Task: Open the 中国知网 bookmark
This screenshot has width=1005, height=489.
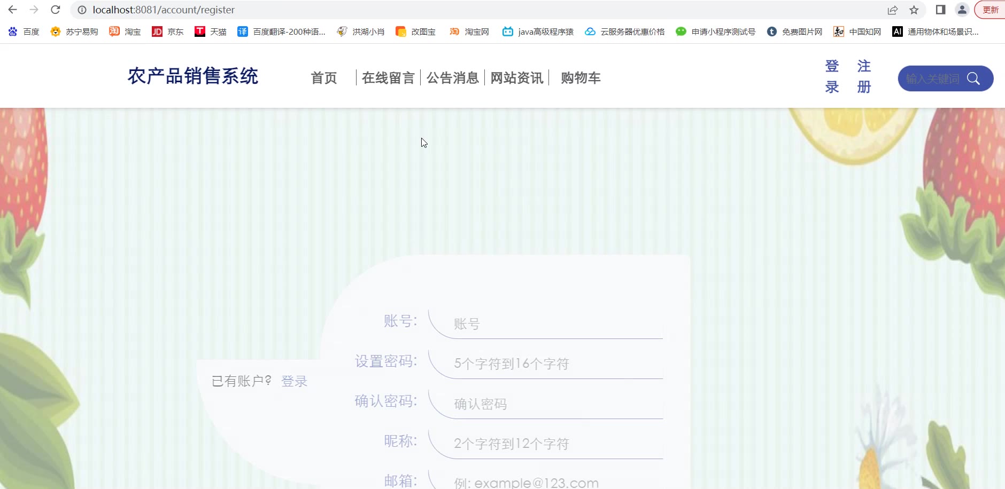Action: pos(857,31)
